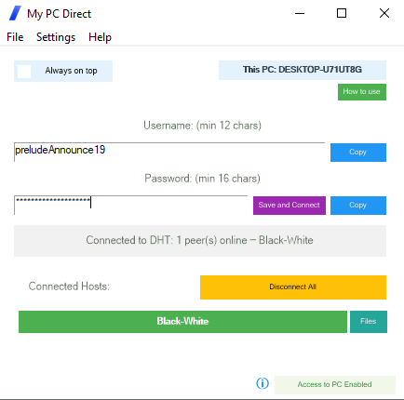Open the Black-White connected host
Viewport: 404px width, 400px height.
coord(182,322)
